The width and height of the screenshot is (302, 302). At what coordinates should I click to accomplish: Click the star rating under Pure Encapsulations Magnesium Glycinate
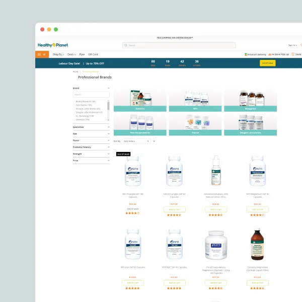coord(216,288)
